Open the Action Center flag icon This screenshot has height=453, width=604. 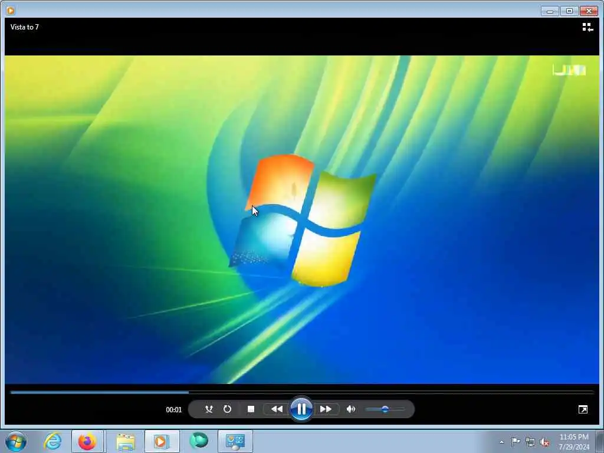[x=516, y=442]
